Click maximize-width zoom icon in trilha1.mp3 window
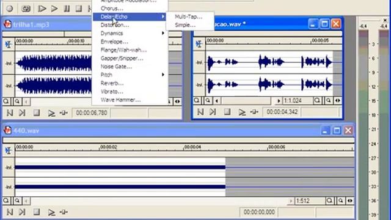 (177, 101)
